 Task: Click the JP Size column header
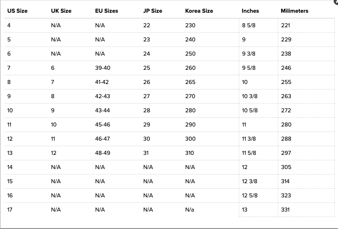pyautogui.click(x=152, y=11)
